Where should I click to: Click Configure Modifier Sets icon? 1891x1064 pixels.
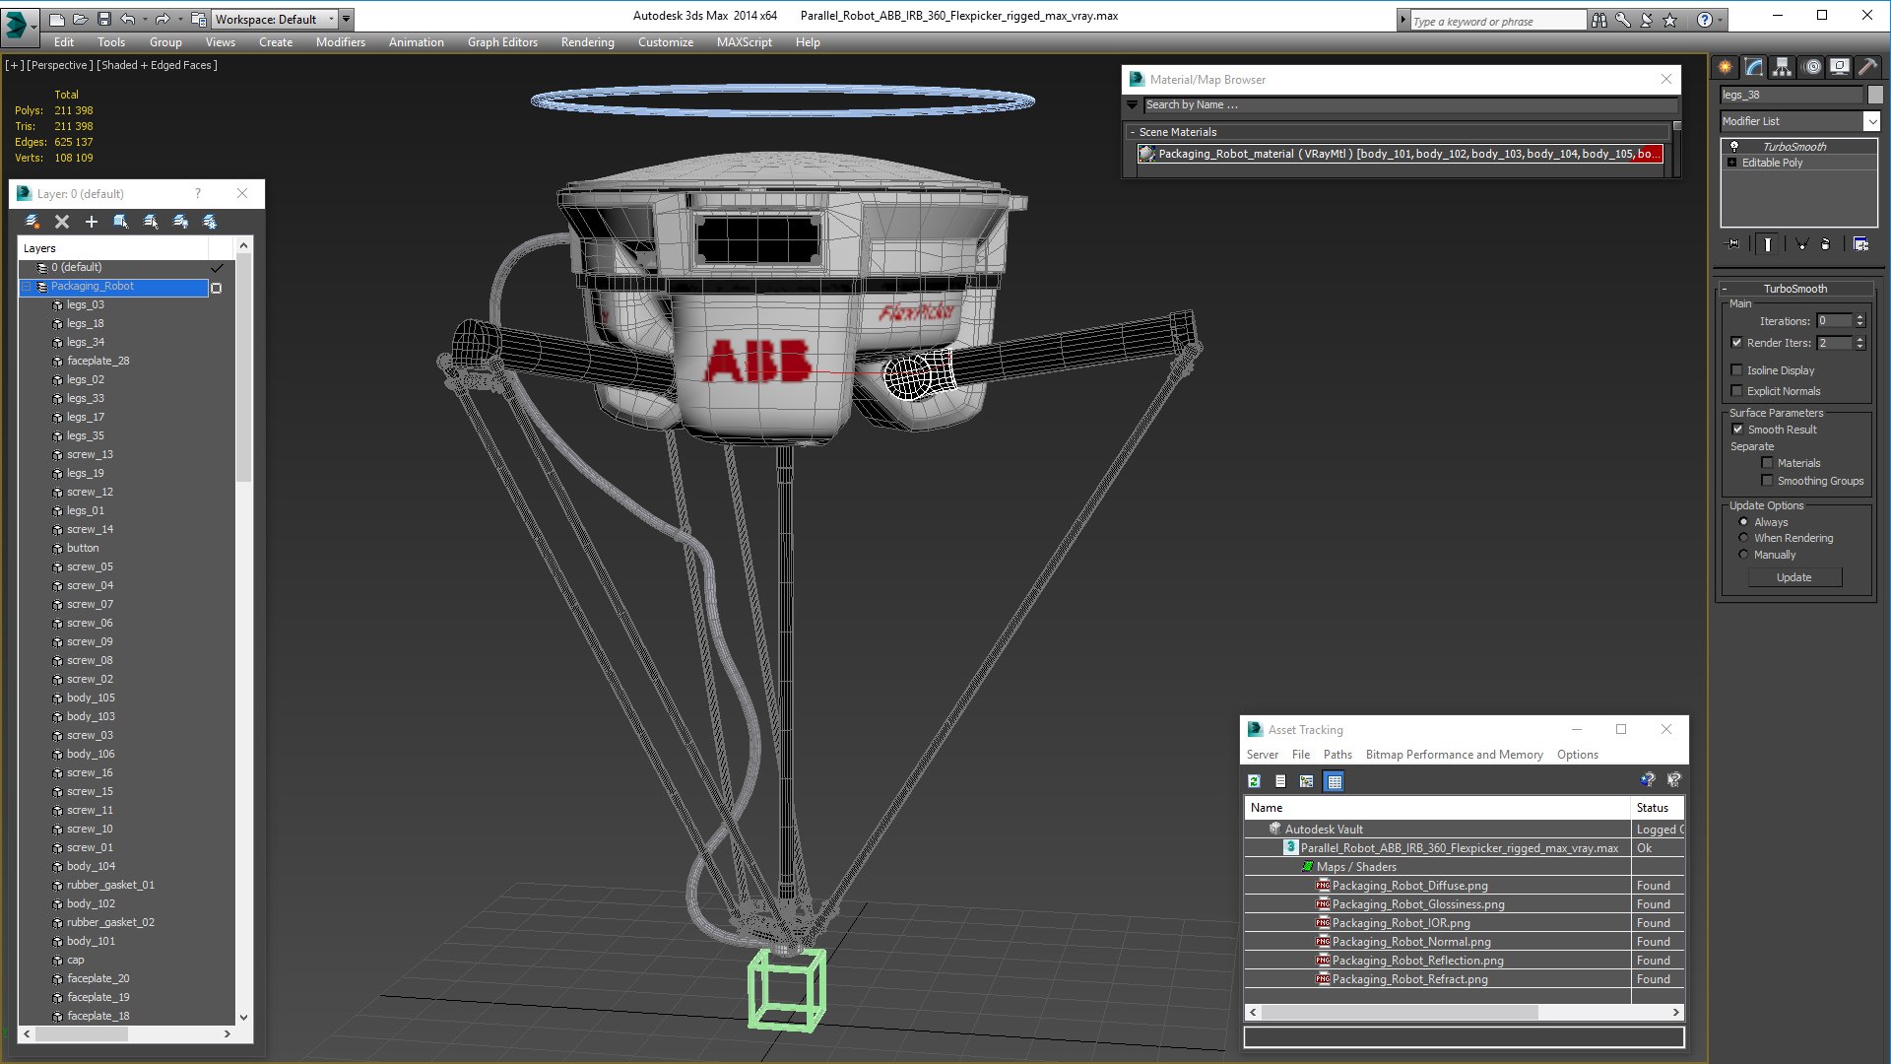1861,244
